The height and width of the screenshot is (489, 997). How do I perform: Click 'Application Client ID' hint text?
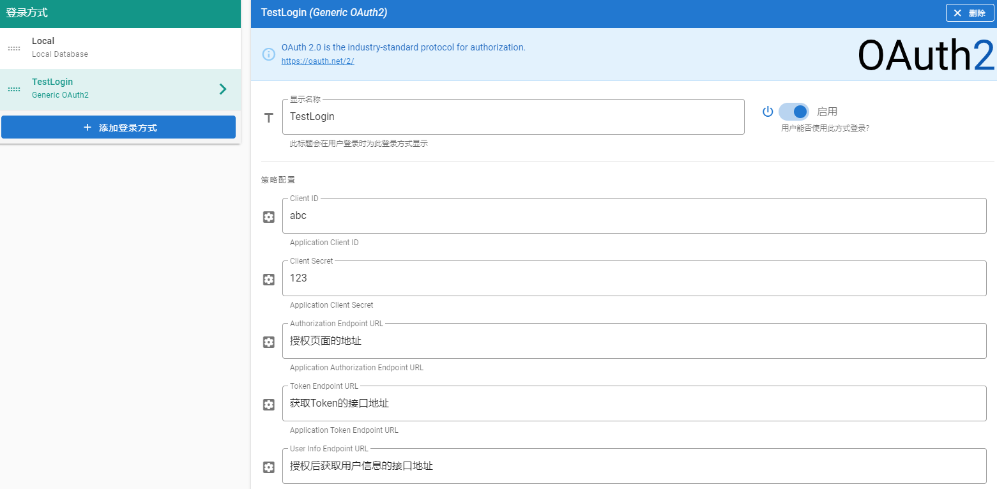coord(324,243)
